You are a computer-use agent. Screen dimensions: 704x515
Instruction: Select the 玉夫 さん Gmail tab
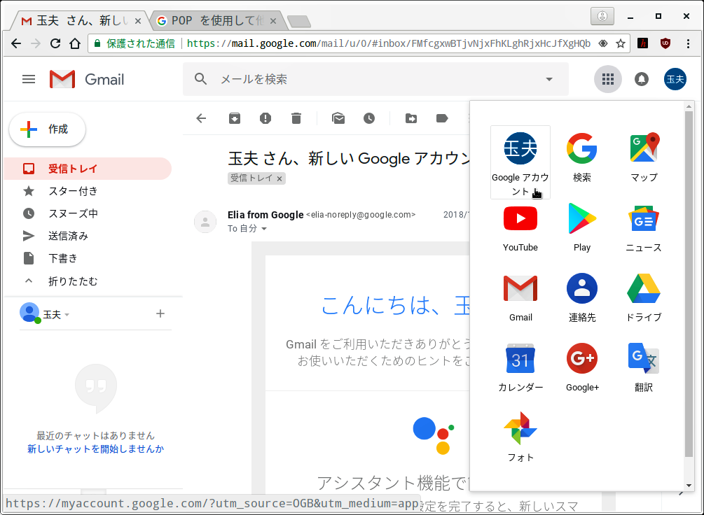(79, 20)
